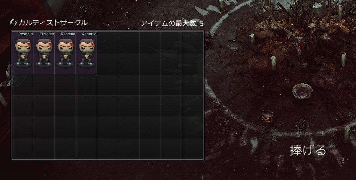Screen dimensions: 356x180
Task: Select the second Reshala figurine from left
Action: 44,53
